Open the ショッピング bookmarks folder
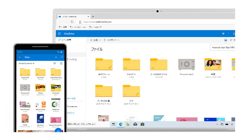 click(x=95, y=27)
